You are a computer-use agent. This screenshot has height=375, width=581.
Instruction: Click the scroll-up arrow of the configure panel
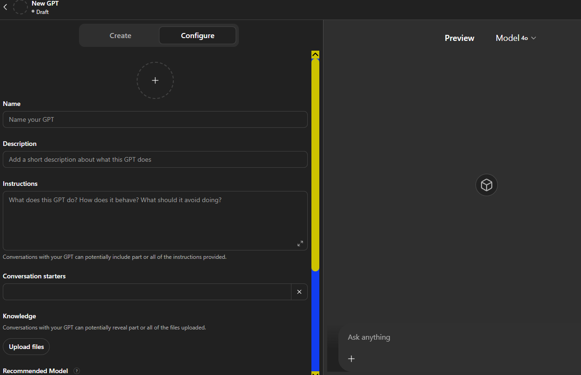pos(315,54)
